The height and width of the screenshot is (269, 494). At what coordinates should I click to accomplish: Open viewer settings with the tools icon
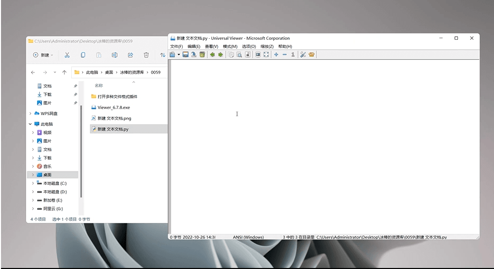click(x=303, y=54)
